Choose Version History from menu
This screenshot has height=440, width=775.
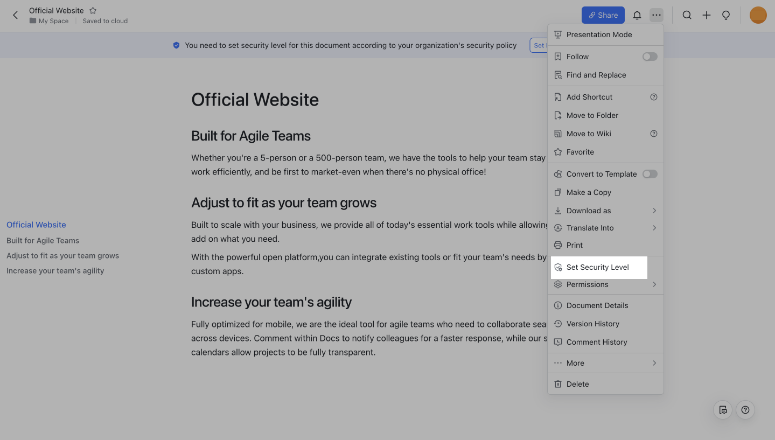pyautogui.click(x=592, y=324)
